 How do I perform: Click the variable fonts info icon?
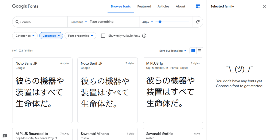(x=144, y=36)
